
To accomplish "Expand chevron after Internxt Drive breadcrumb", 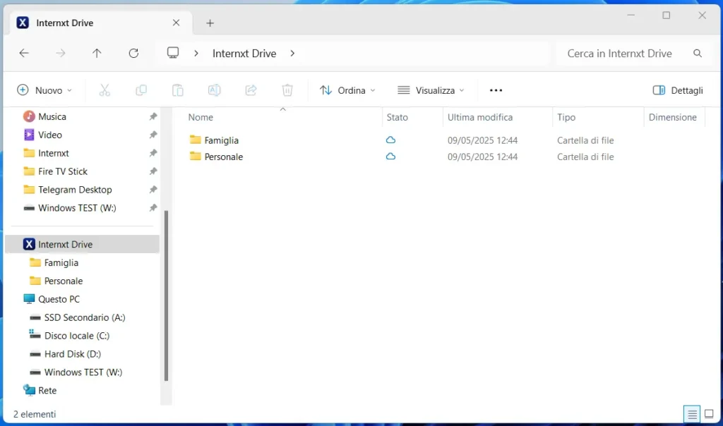I will 292,54.
